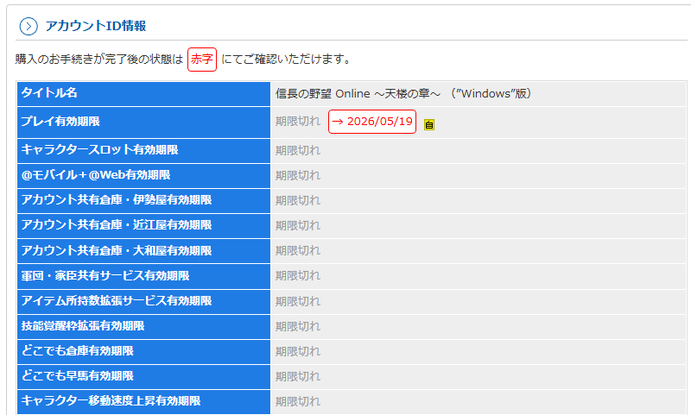Click the アカウント共有倉庫・伊勢屋有効期限 label

point(117,200)
